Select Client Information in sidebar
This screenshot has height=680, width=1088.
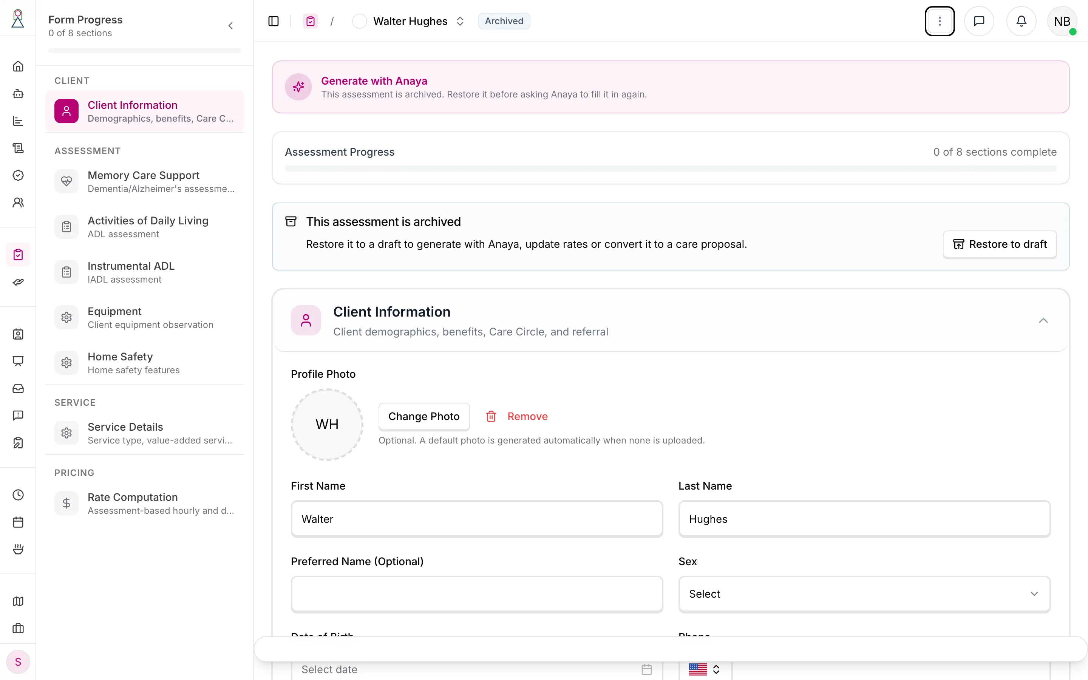144,111
